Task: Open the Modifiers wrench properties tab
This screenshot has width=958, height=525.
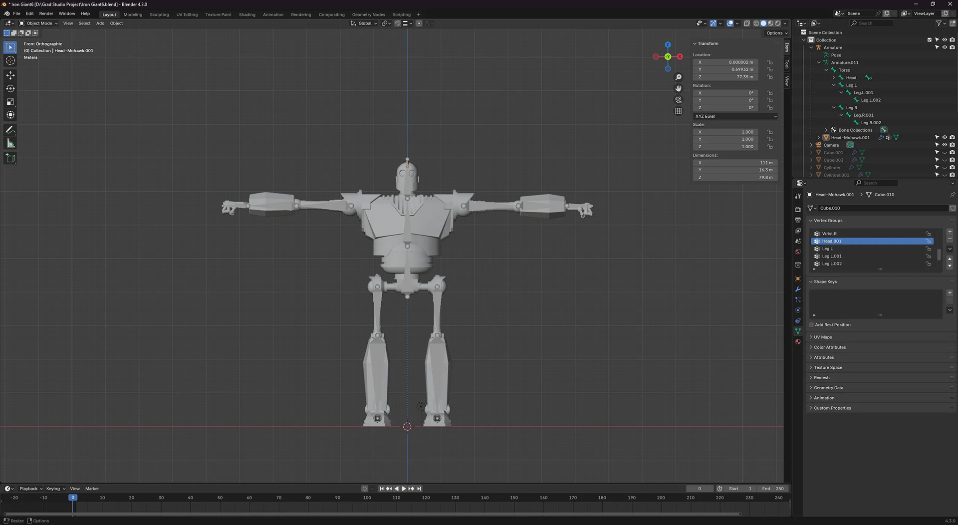Action: point(798,289)
